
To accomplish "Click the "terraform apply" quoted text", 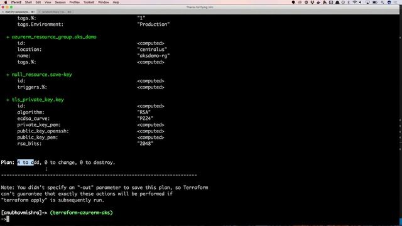I will [24, 200].
